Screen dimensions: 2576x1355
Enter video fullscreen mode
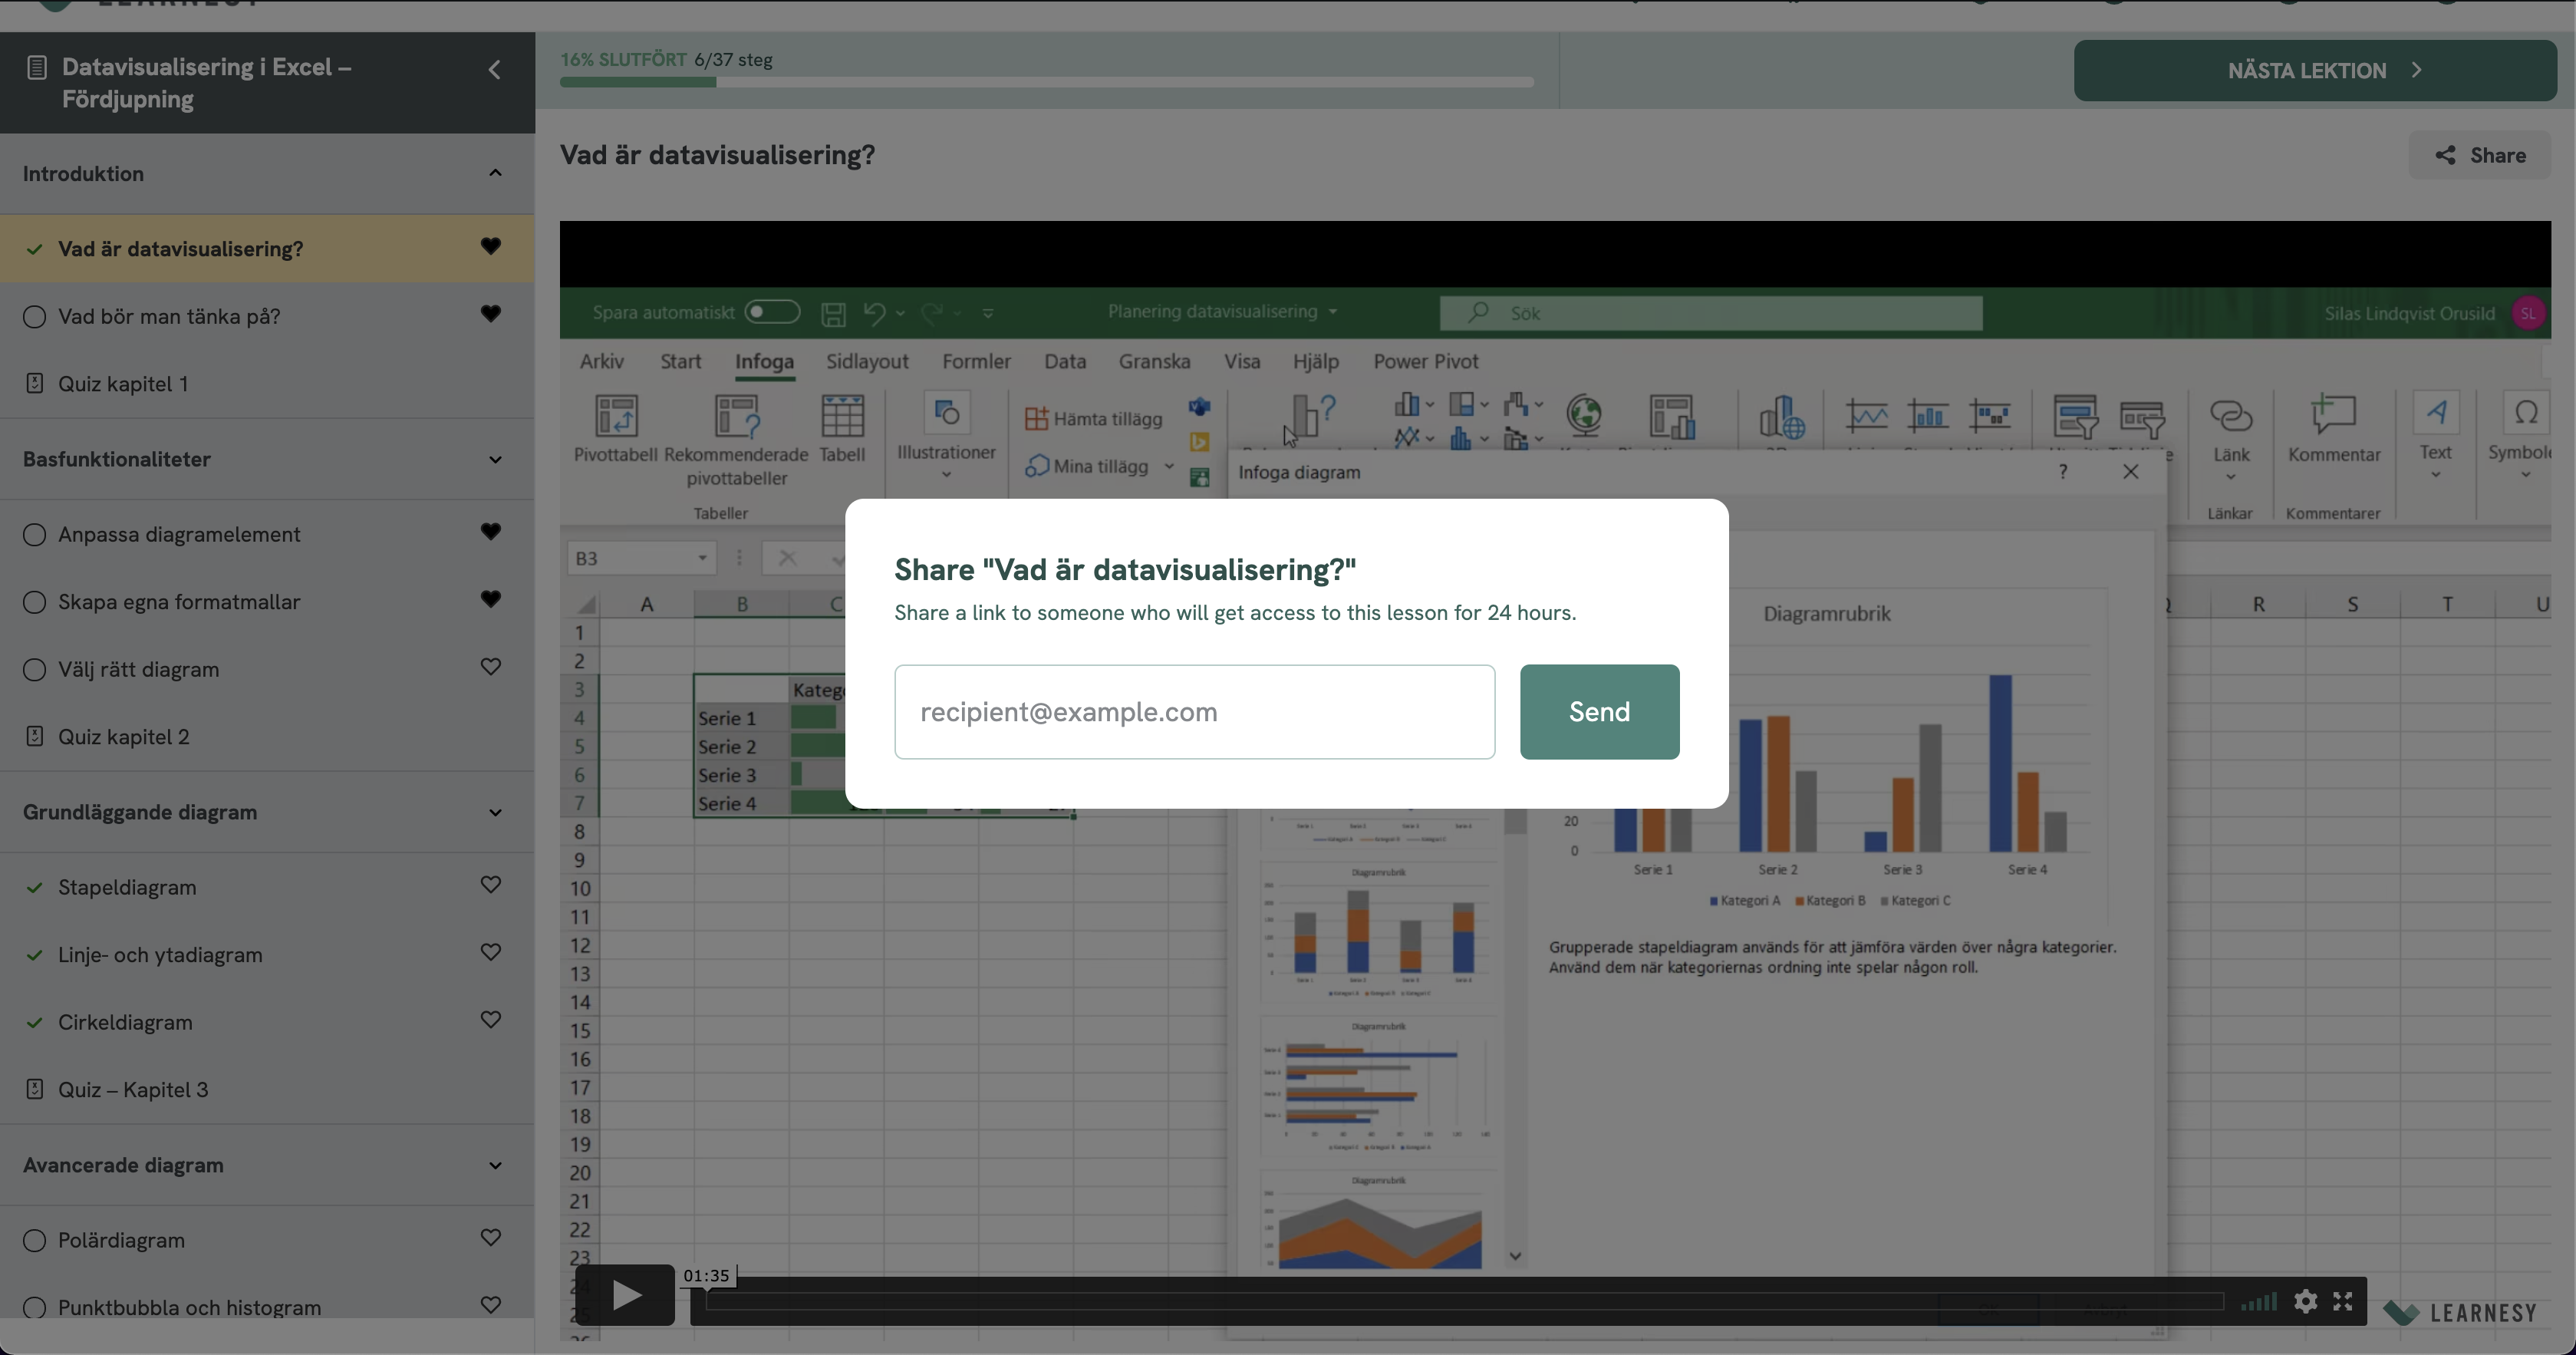click(x=2343, y=1301)
